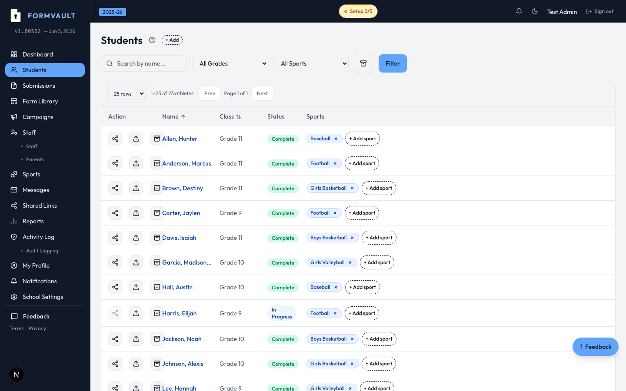
Task: Open Messages in sidebar
Action: click(45, 190)
